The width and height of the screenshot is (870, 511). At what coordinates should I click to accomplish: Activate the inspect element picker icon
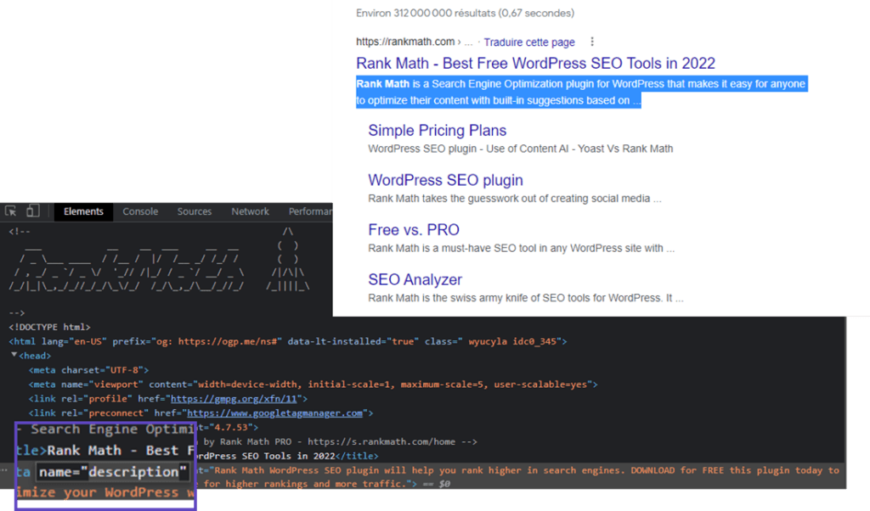click(11, 211)
